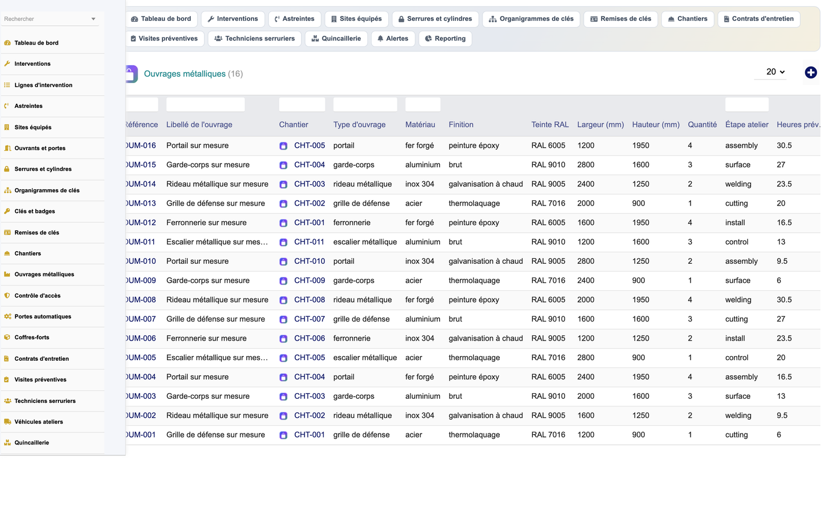Click the chantier icon in the OUM-001 row
Screen dimensions: 835x516
click(283, 435)
